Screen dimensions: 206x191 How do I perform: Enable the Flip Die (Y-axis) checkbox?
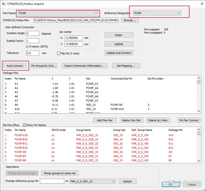pos(59,53)
